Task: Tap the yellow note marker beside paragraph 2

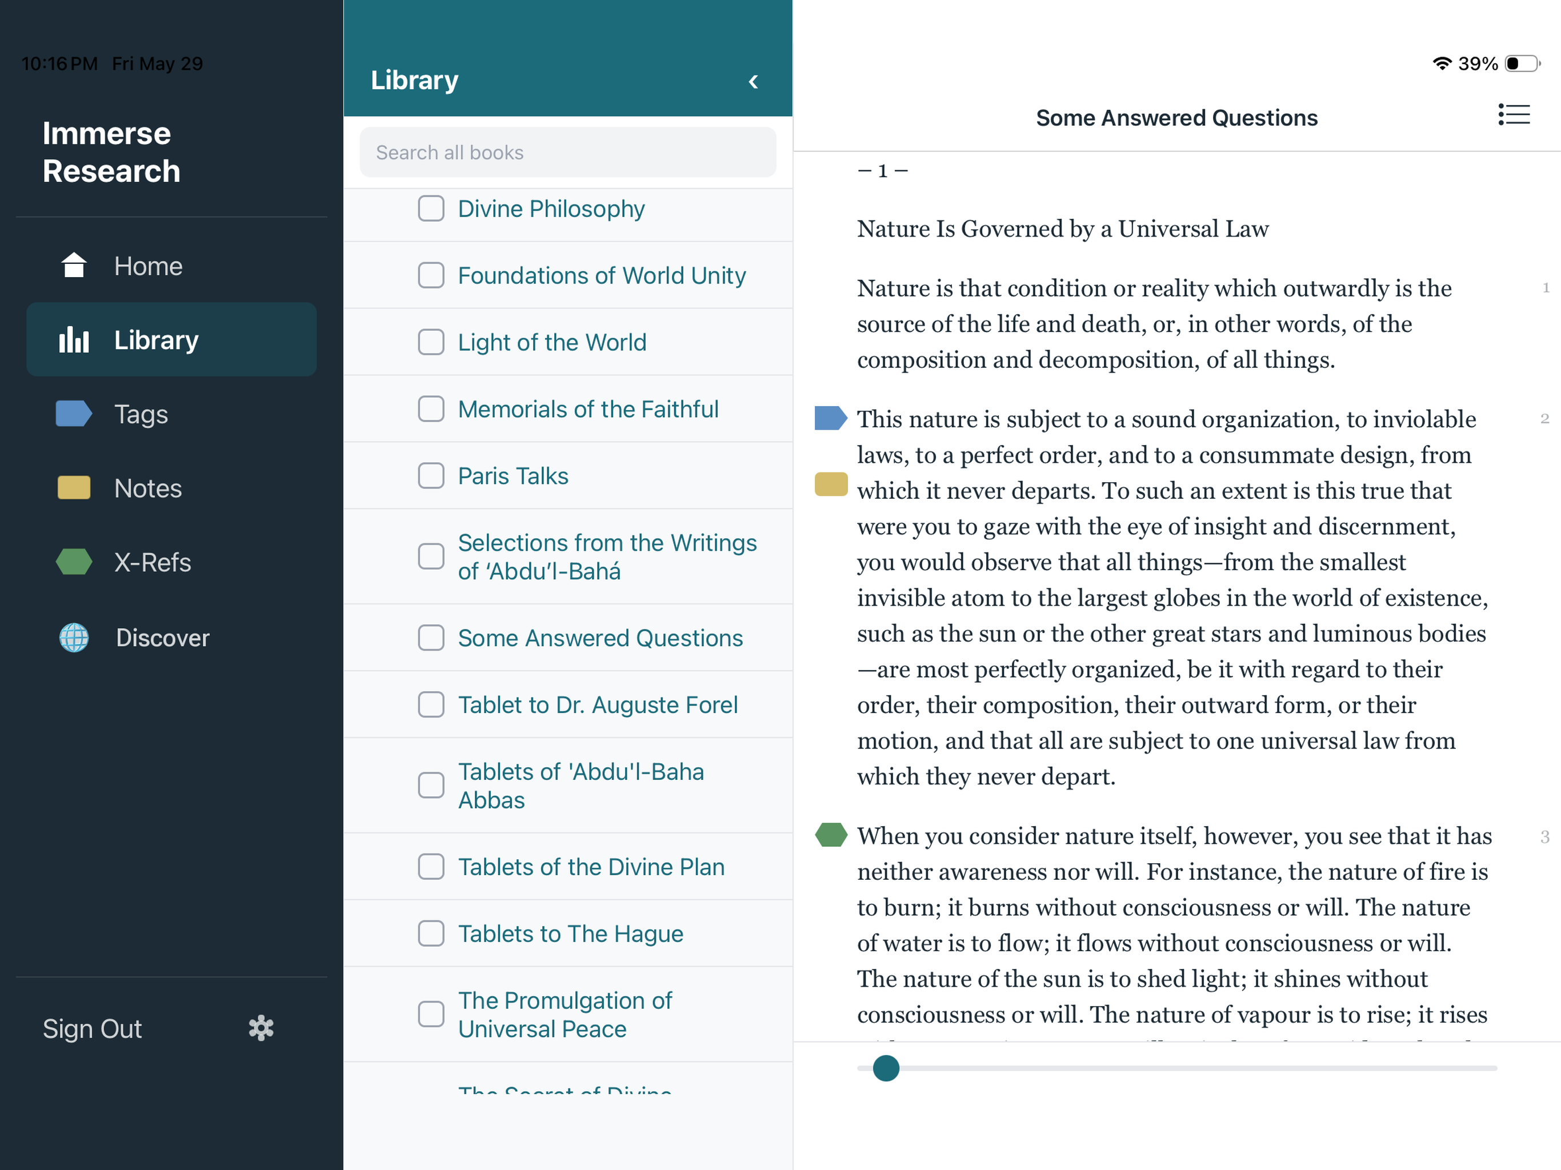Action: point(831,485)
